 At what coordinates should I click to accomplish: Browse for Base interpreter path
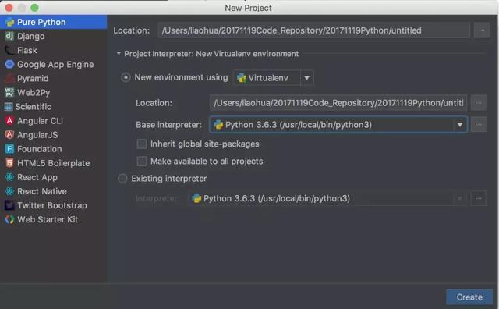tap(478, 125)
